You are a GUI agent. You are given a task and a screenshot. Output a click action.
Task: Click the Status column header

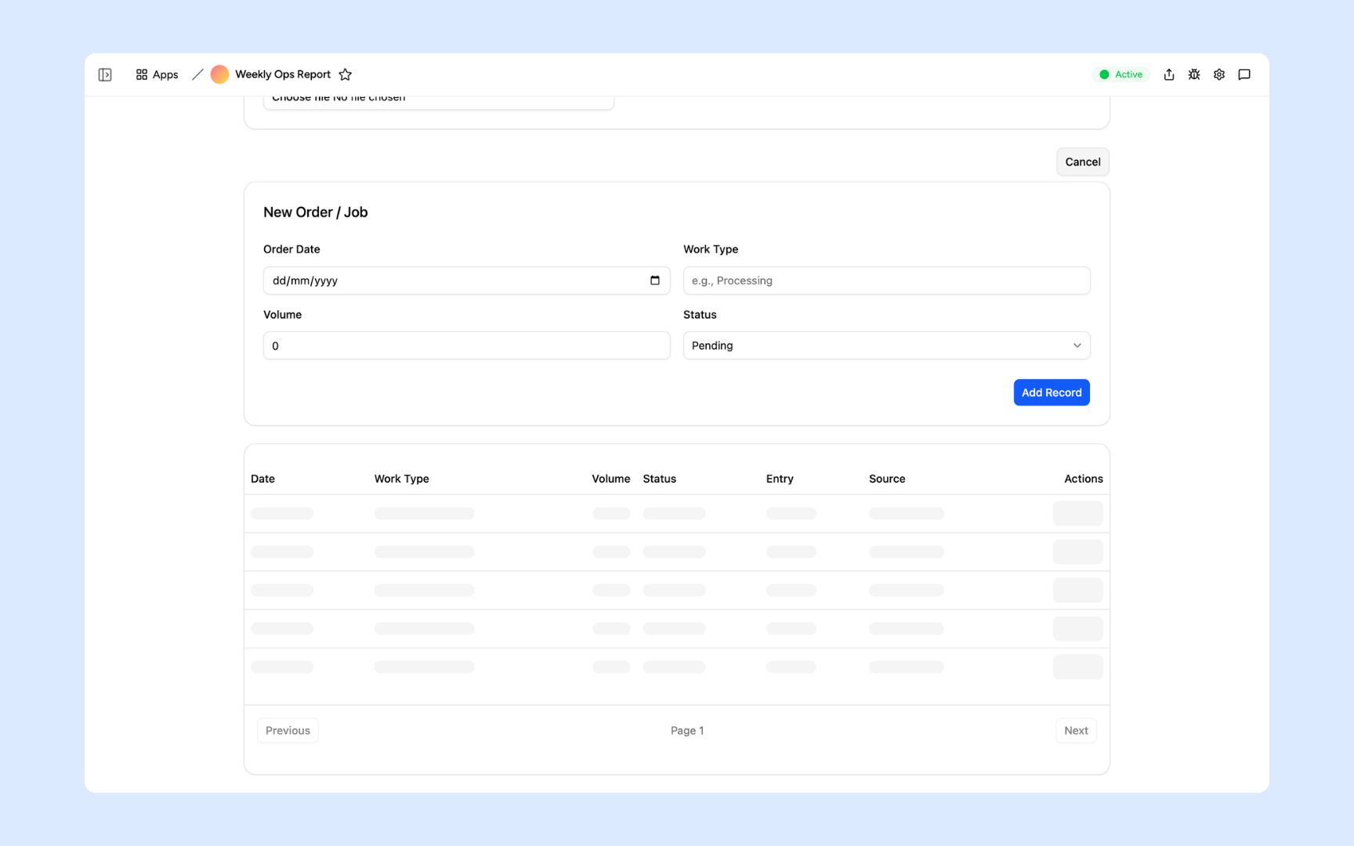pos(659,479)
